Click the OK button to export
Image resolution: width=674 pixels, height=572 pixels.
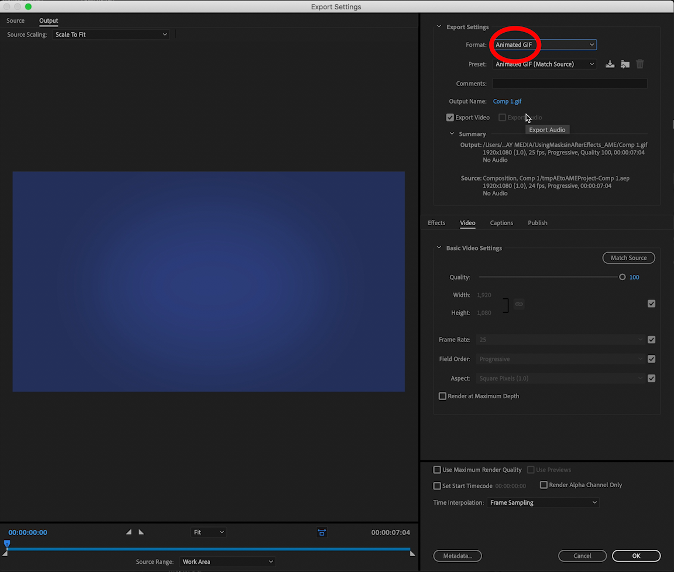tap(636, 556)
